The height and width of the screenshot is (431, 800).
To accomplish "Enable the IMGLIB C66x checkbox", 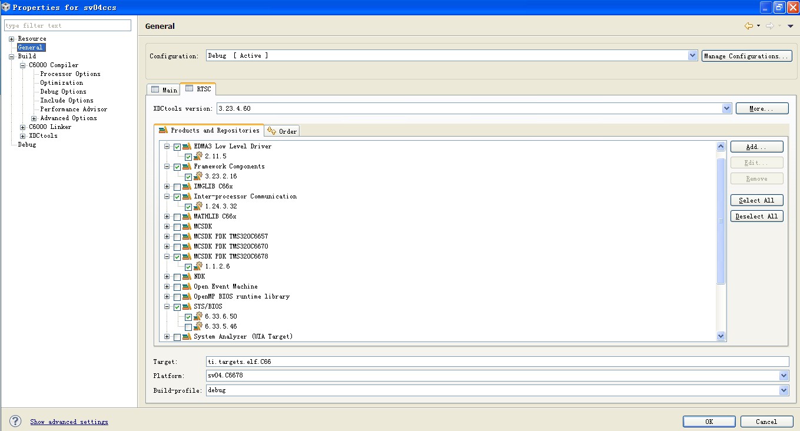I will point(177,187).
